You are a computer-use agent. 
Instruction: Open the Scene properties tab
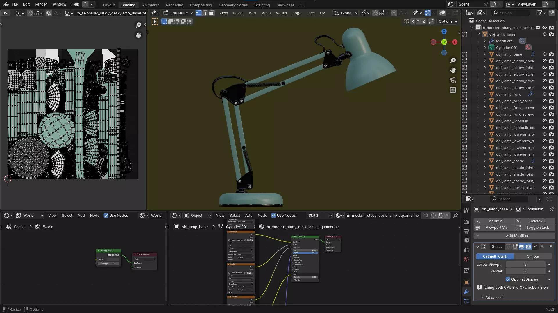tap(466, 250)
